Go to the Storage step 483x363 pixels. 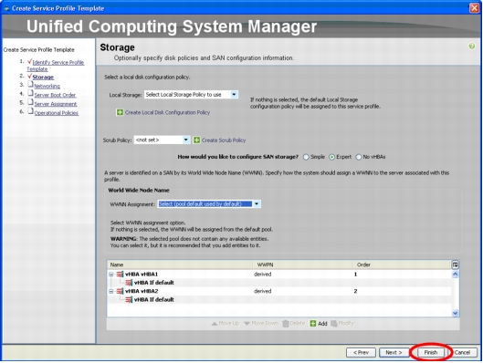[x=43, y=78]
